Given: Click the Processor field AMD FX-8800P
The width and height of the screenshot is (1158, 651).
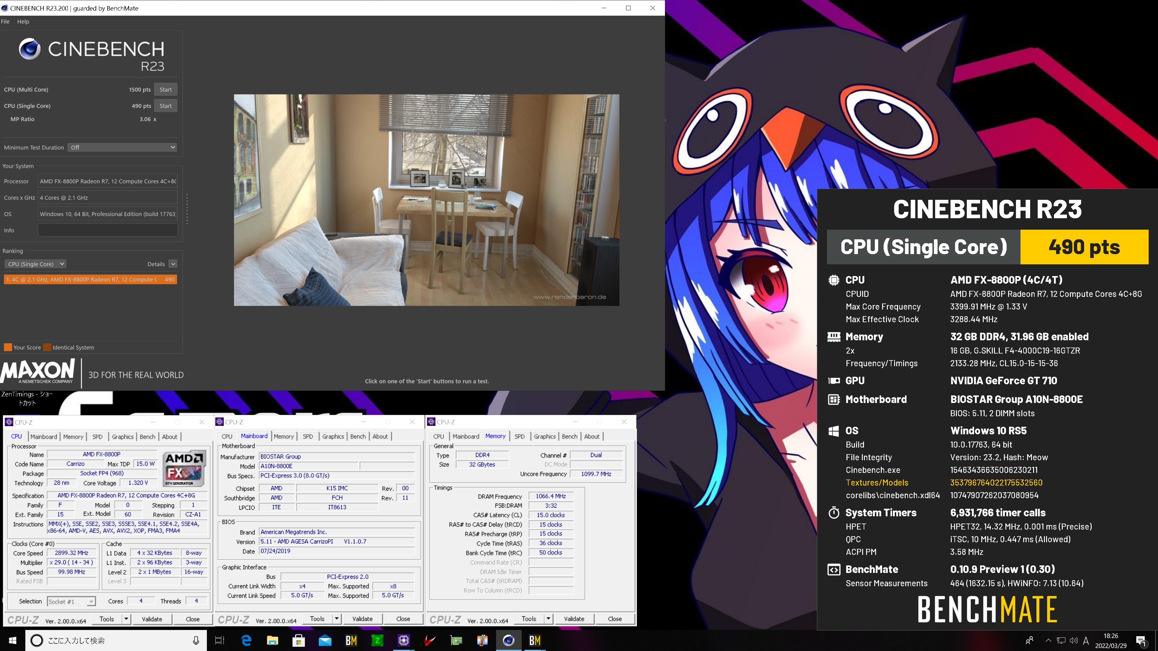Looking at the screenshot, I should (108, 181).
